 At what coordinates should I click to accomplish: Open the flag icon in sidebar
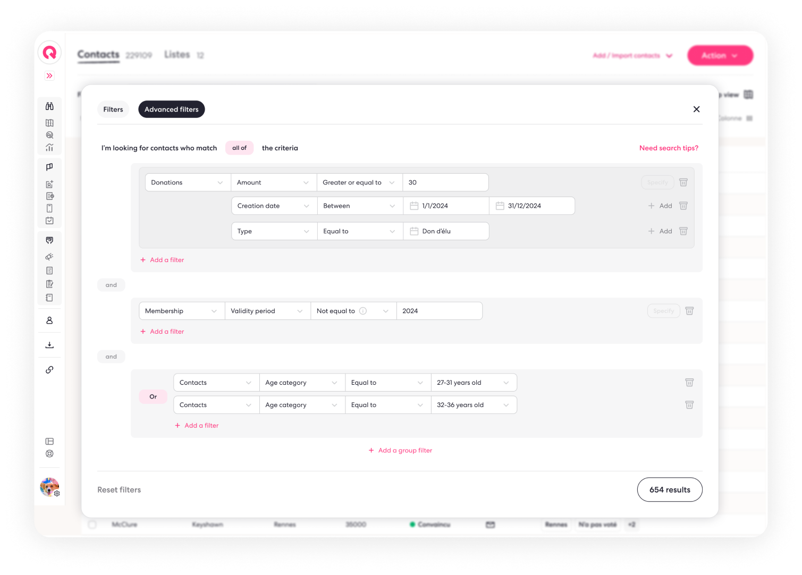coord(49,167)
